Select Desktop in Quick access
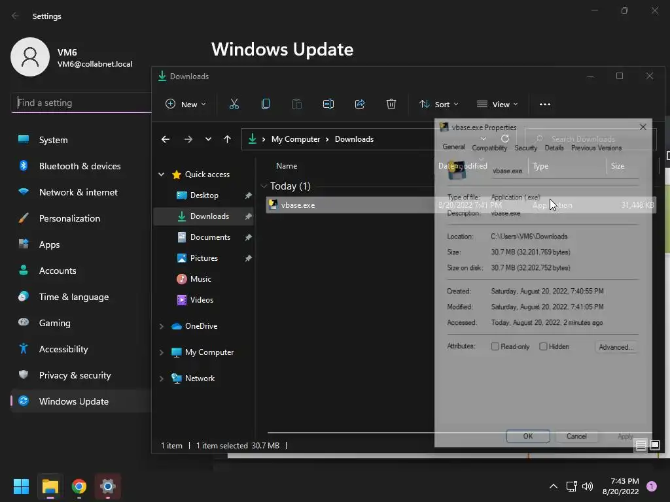The width and height of the screenshot is (670, 502). (x=204, y=195)
